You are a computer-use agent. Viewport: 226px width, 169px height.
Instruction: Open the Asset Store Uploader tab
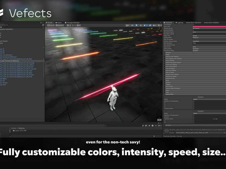point(194,23)
